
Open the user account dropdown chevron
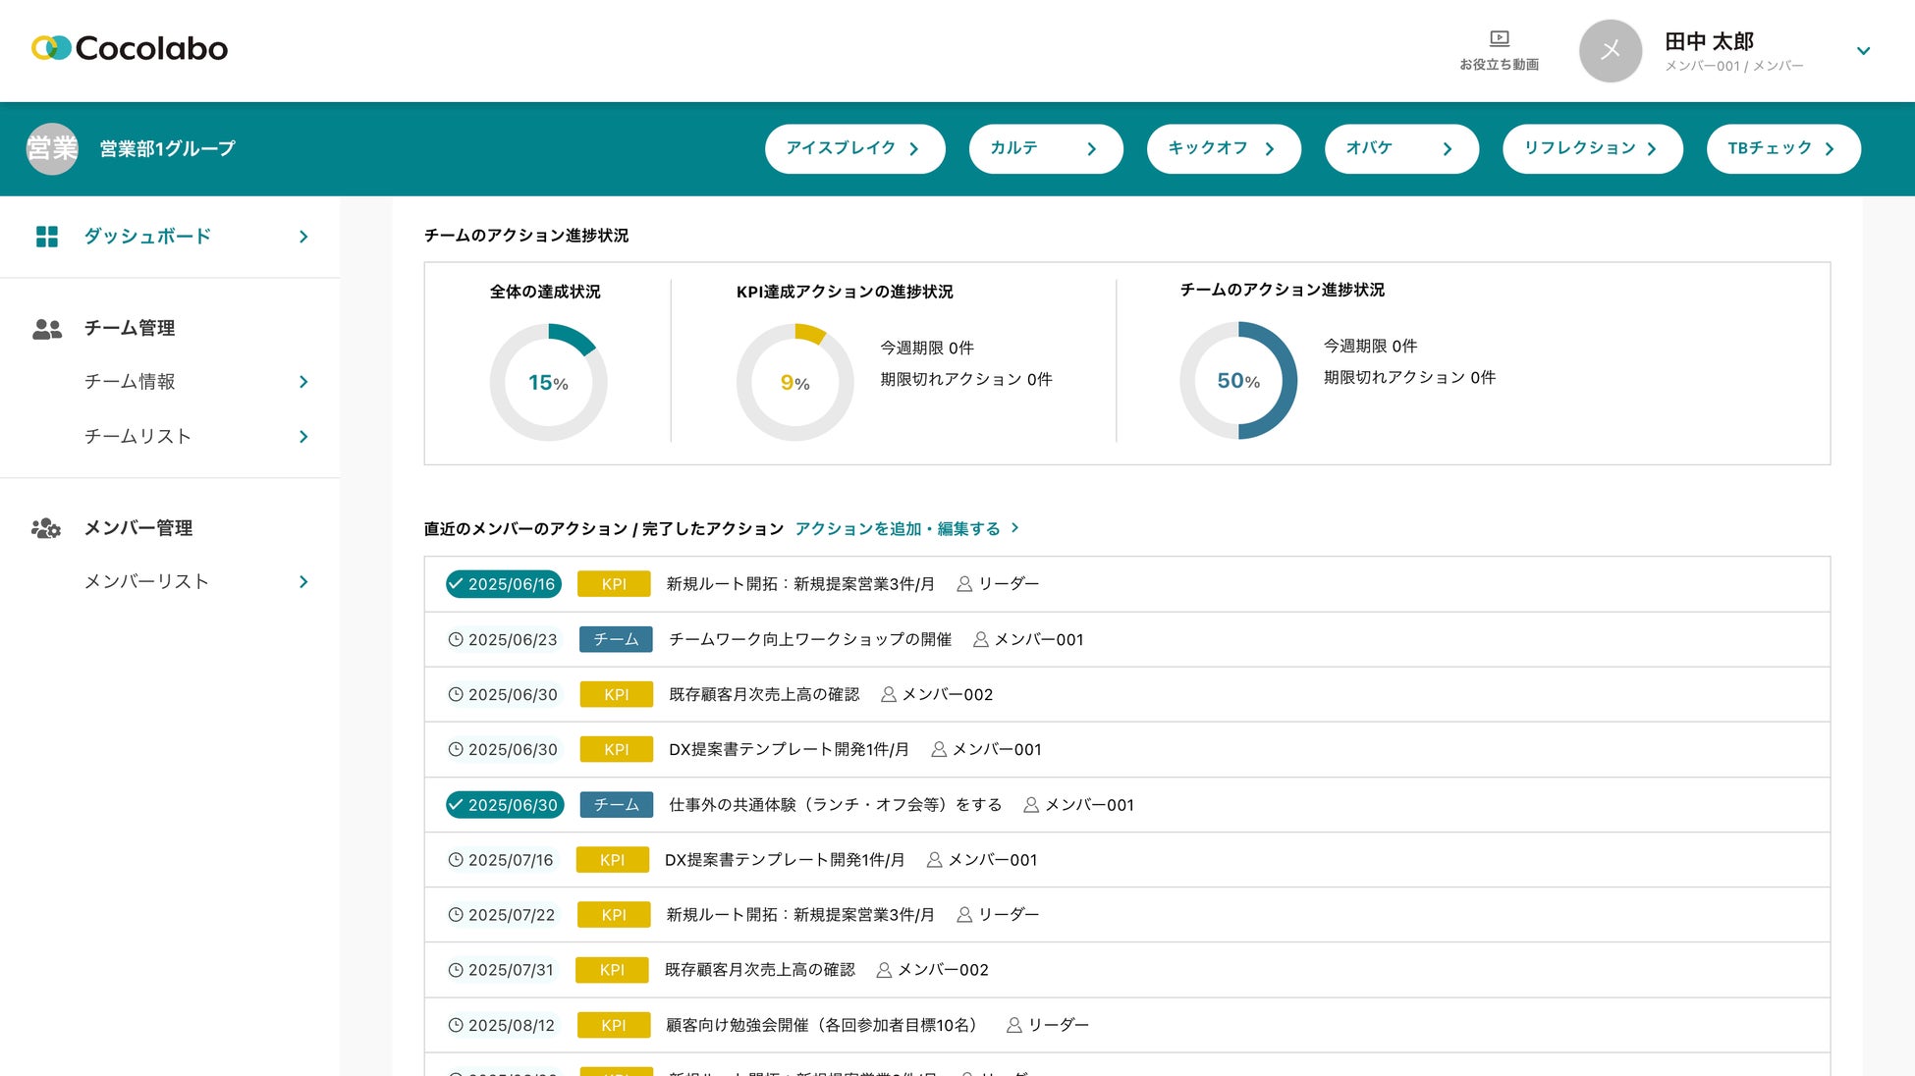[x=1863, y=51]
